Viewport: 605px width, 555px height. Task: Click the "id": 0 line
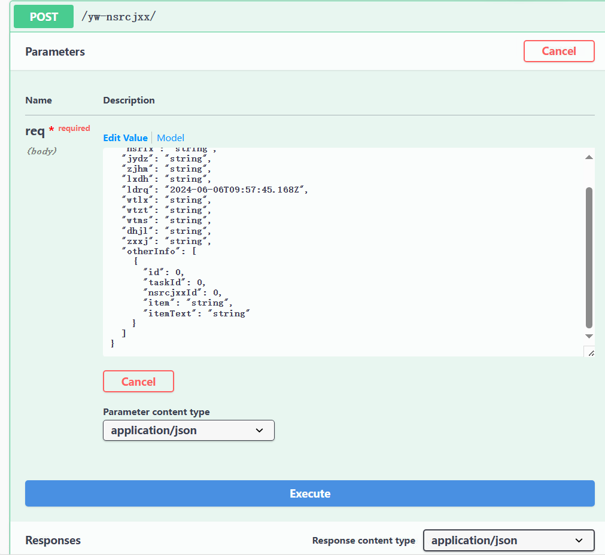click(163, 272)
